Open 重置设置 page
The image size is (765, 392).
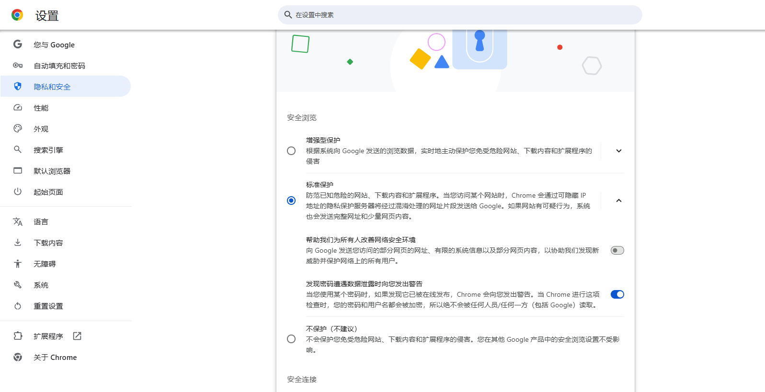click(x=66, y=306)
